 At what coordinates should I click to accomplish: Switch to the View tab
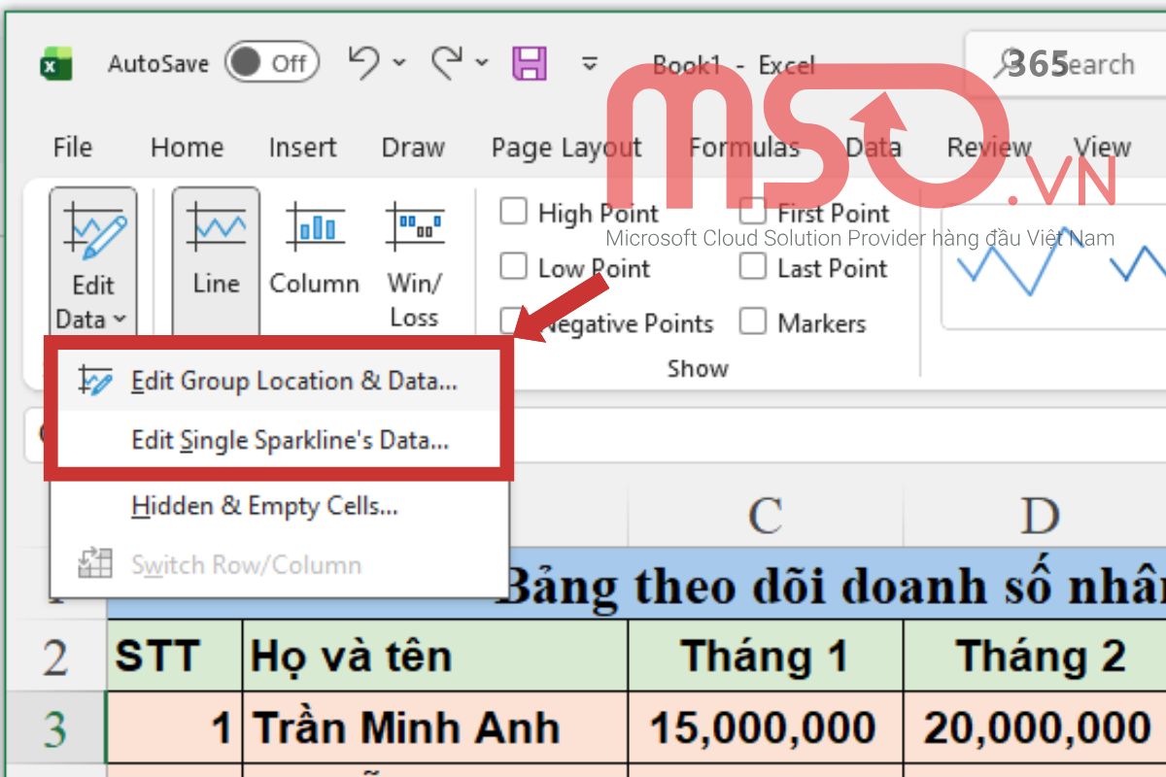pyautogui.click(x=1102, y=148)
